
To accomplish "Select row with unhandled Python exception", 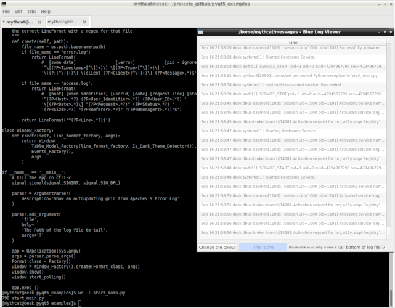I will (x=293, y=76).
